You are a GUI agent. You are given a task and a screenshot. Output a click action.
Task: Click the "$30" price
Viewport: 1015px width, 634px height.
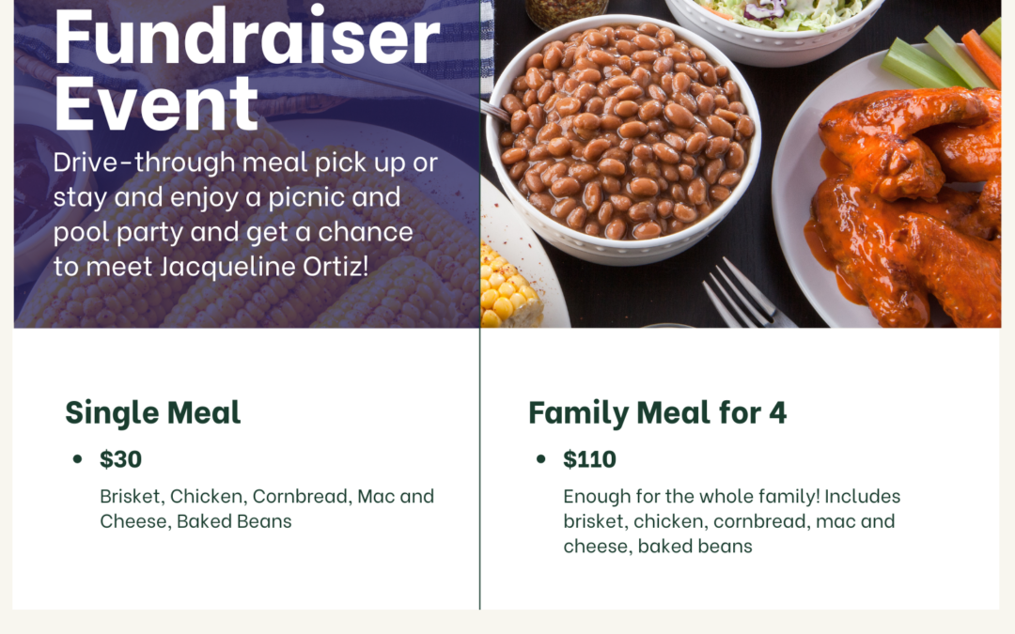point(121,459)
